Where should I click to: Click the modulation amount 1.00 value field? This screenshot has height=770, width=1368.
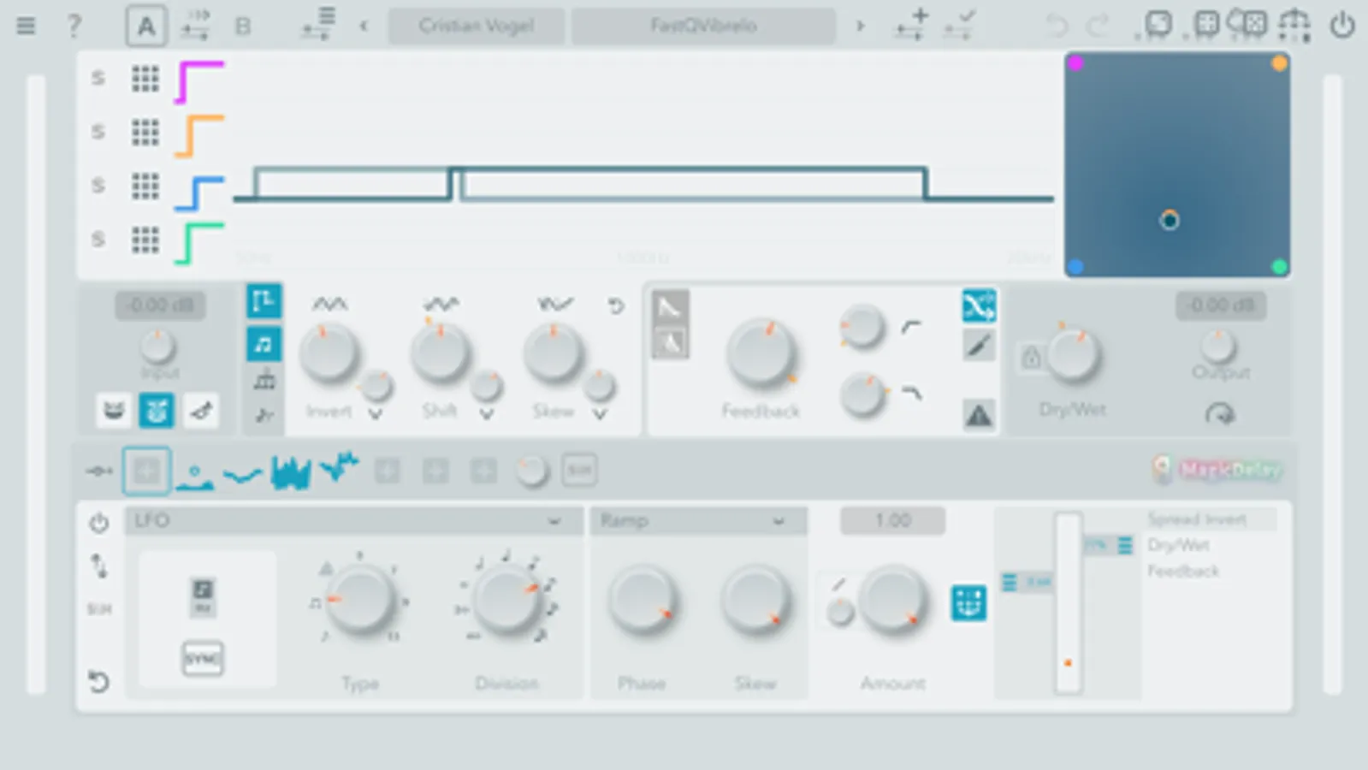892,520
